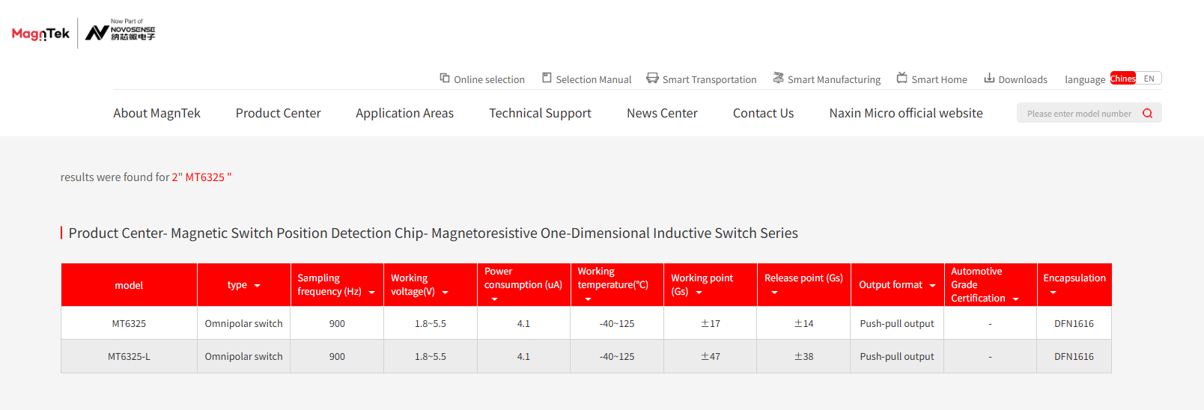Click the Online selection icon
Image resolution: width=1204 pixels, height=410 pixels.
445,78
